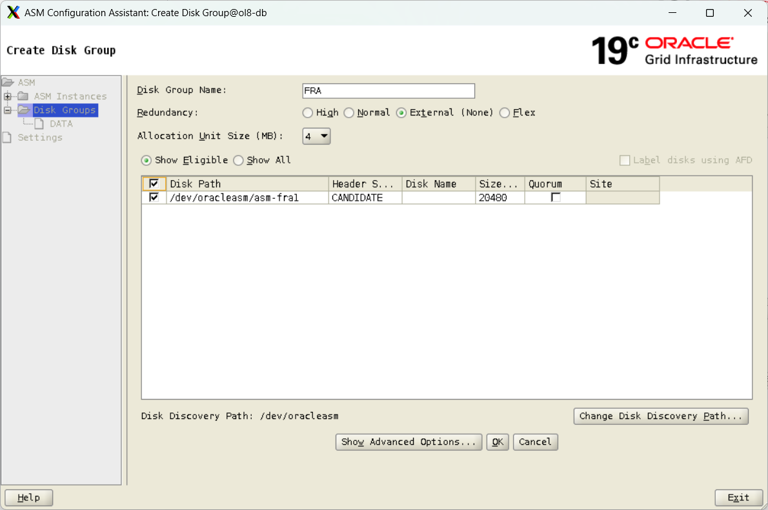
Task: Click the Cancel button
Action: pyautogui.click(x=536, y=442)
